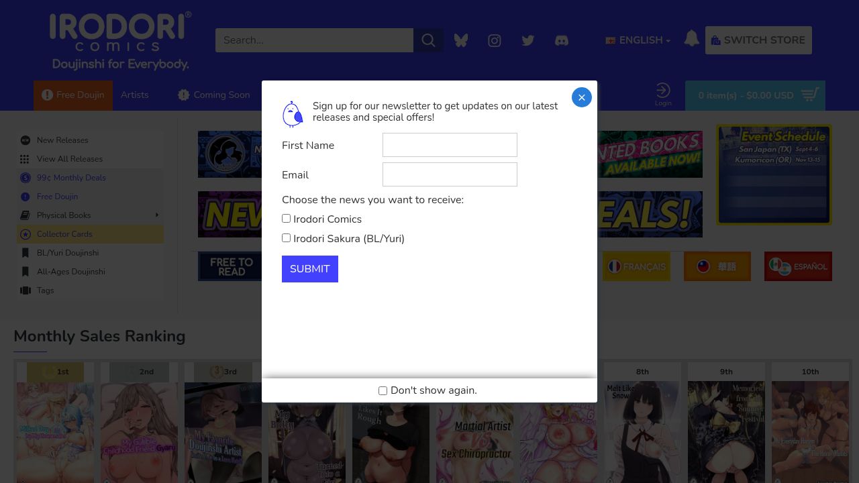Open the Free Doujin tab
Image resolution: width=859 pixels, height=483 pixels.
73,95
